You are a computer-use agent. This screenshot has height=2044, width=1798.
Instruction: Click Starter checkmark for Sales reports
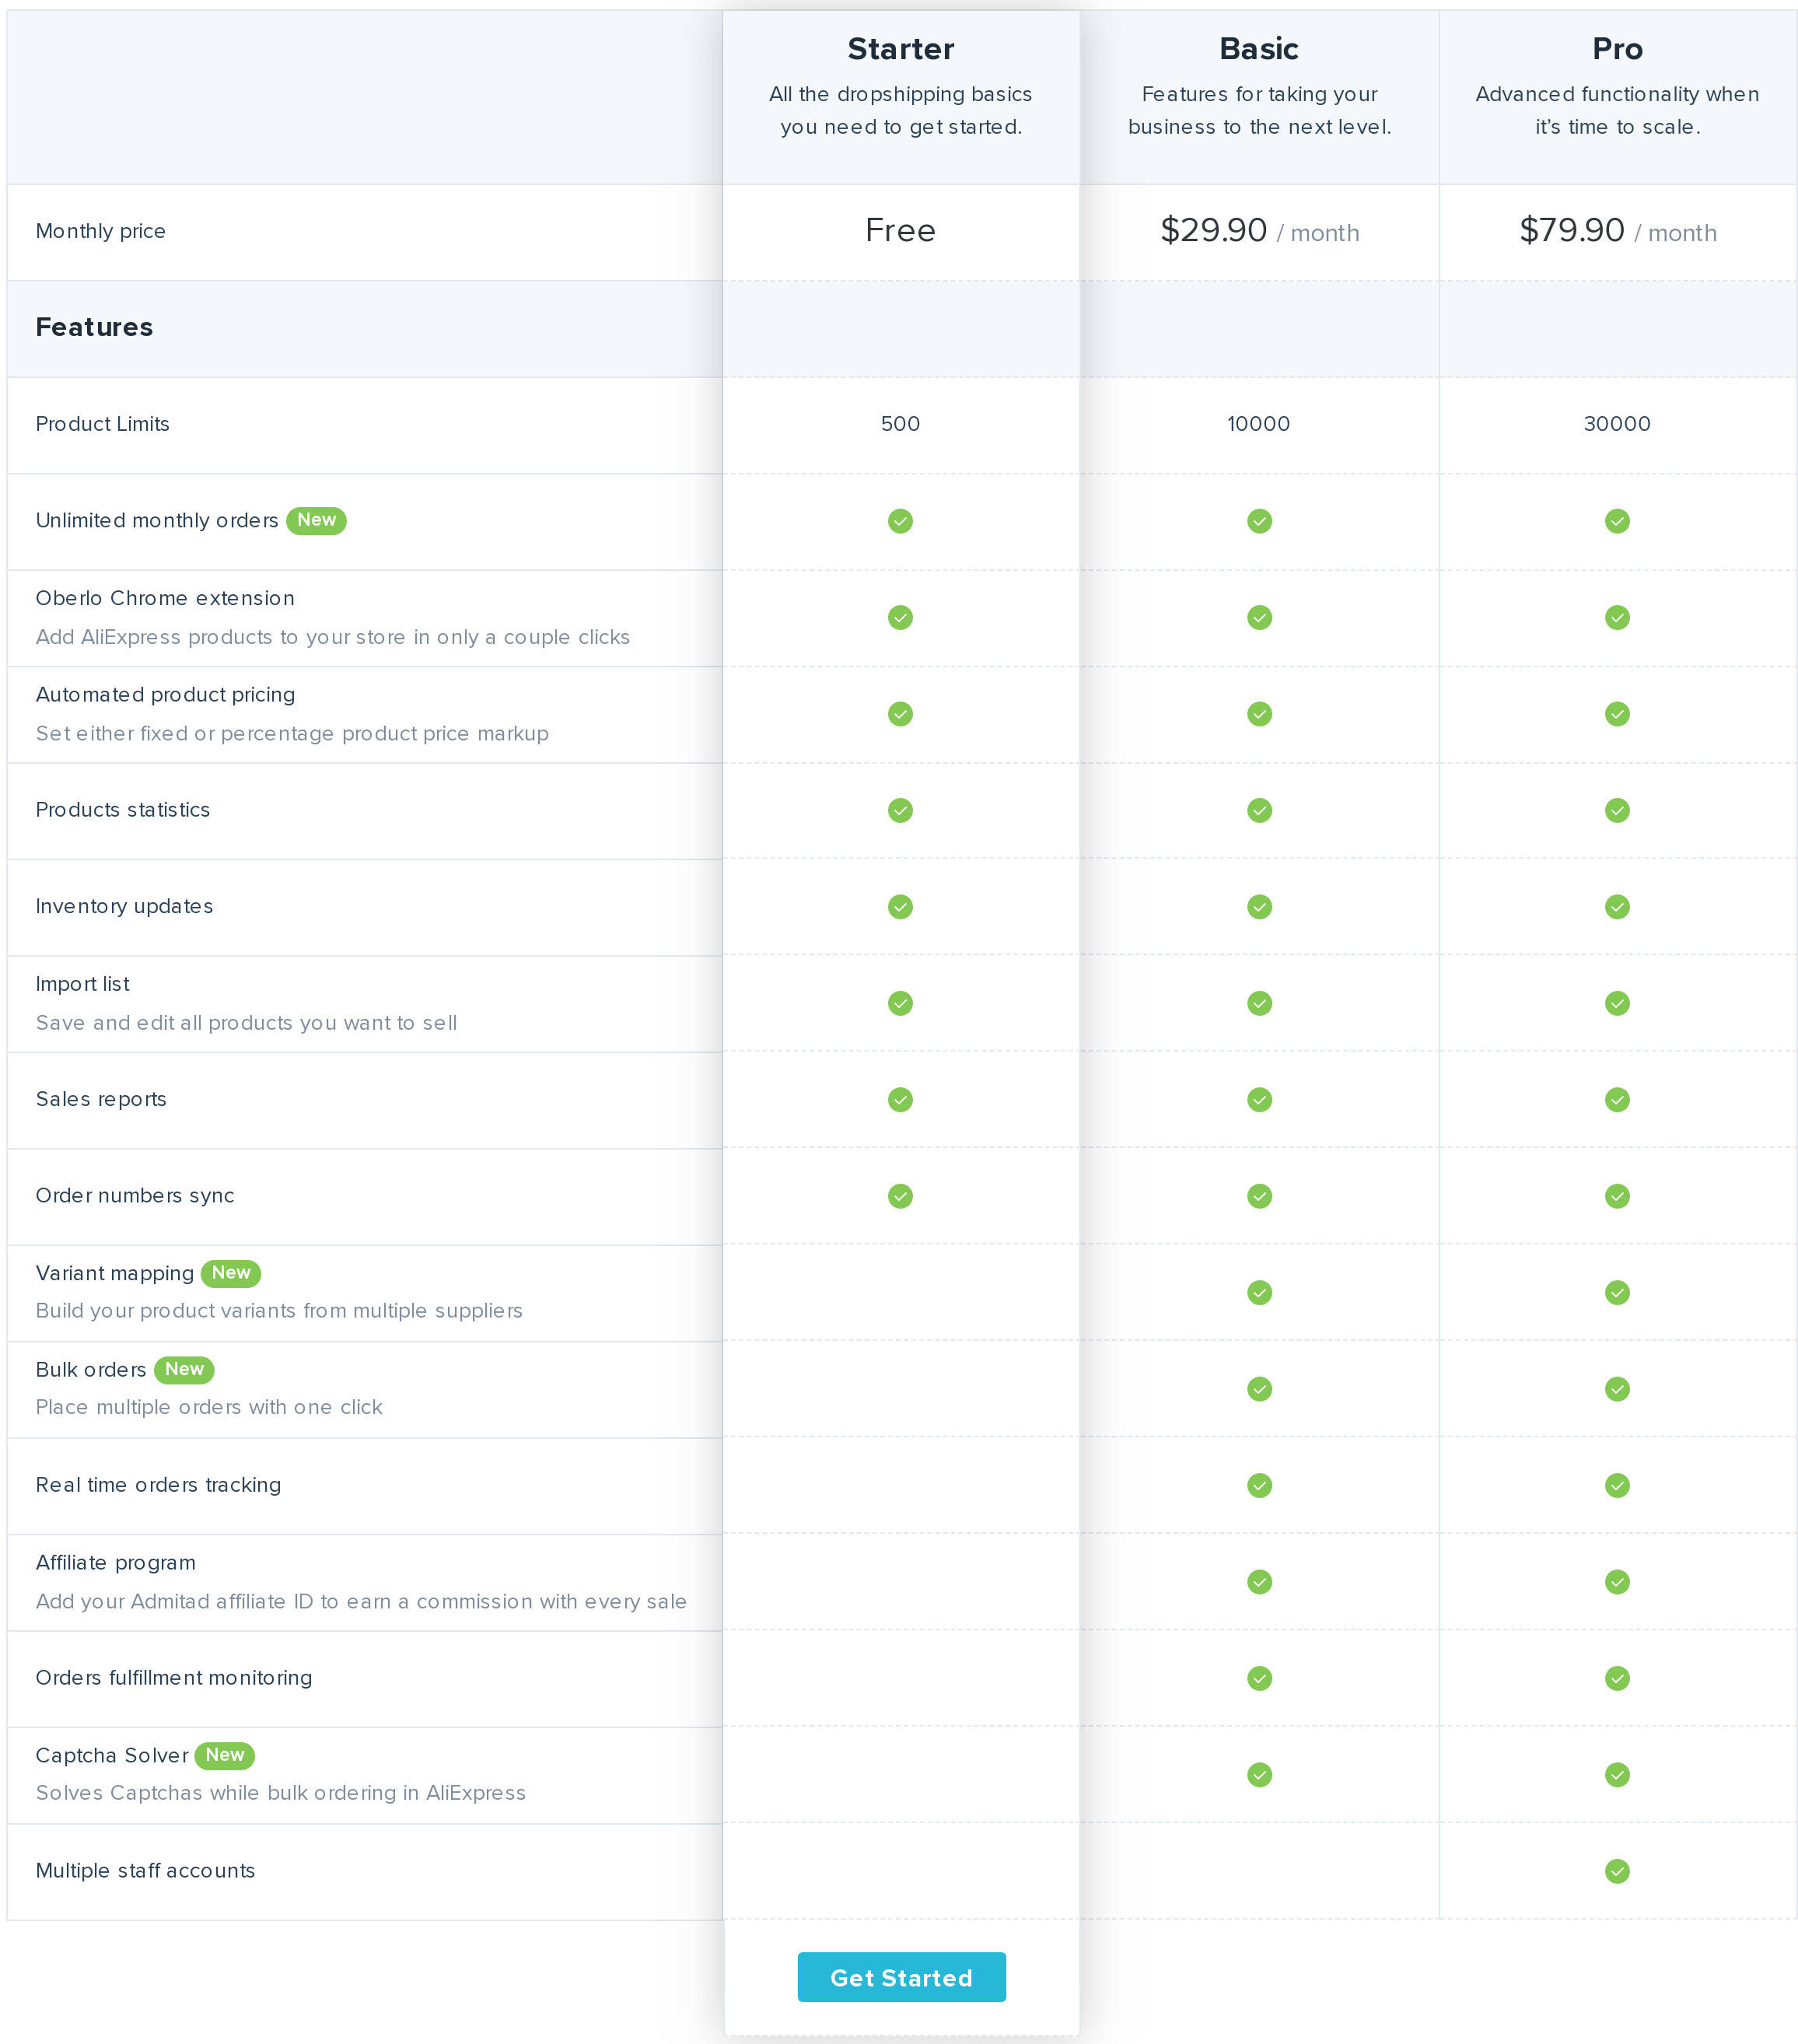point(900,1099)
